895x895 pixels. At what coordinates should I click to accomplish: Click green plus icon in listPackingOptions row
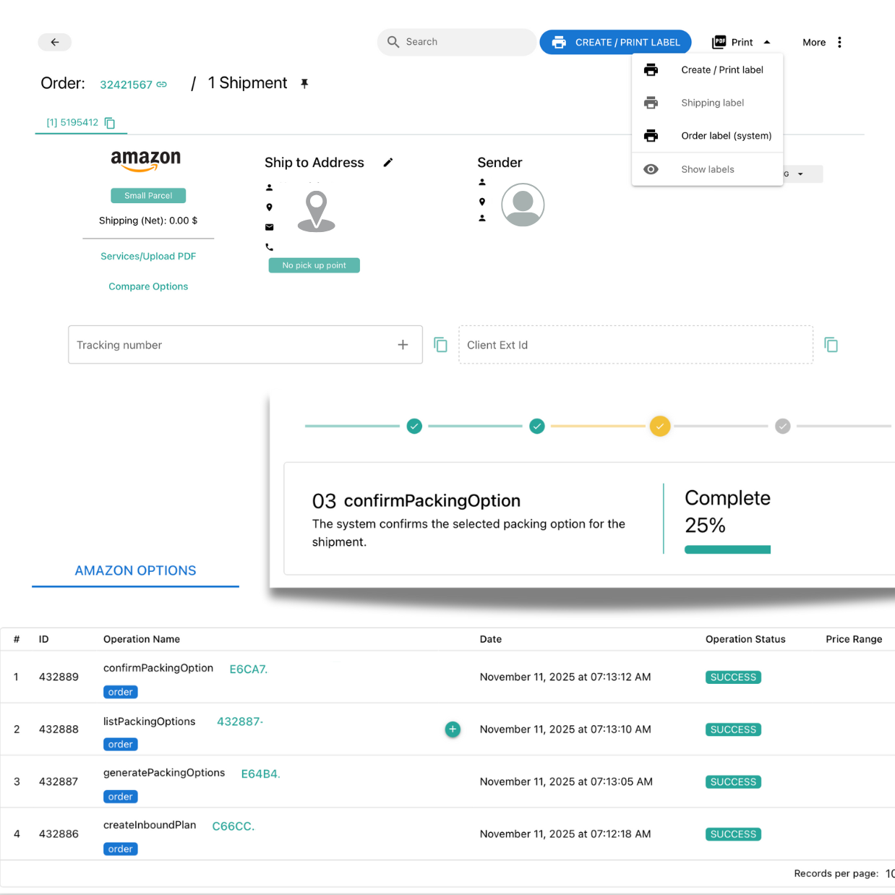click(453, 729)
